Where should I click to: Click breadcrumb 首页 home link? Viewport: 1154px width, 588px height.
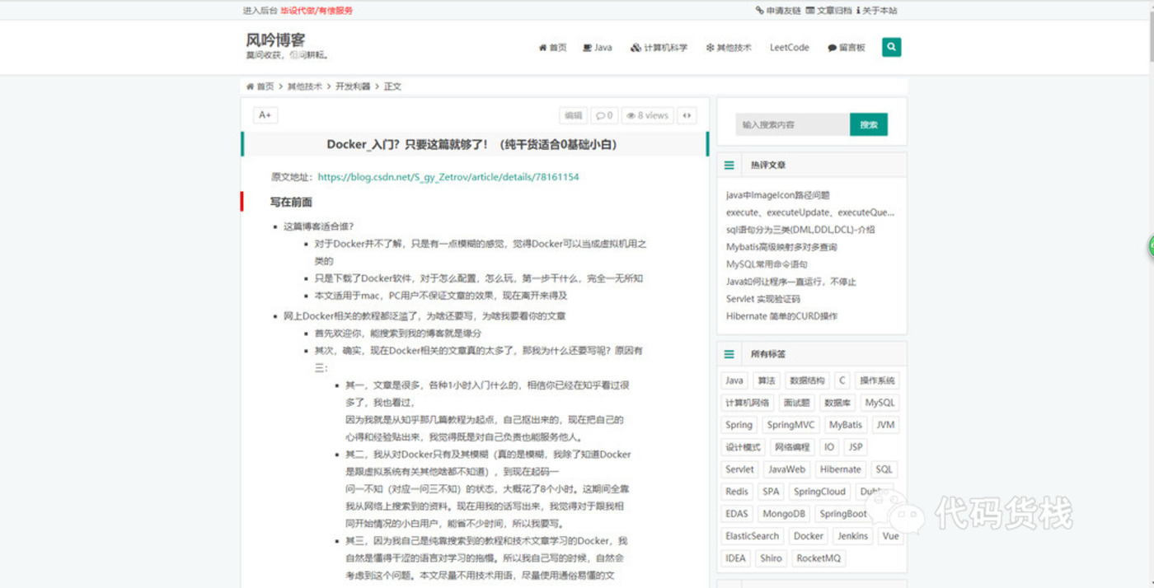(x=260, y=86)
